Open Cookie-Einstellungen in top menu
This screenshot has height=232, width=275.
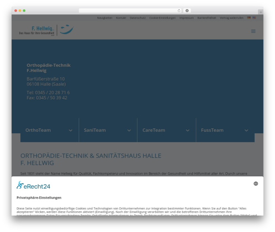coord(162,18)
